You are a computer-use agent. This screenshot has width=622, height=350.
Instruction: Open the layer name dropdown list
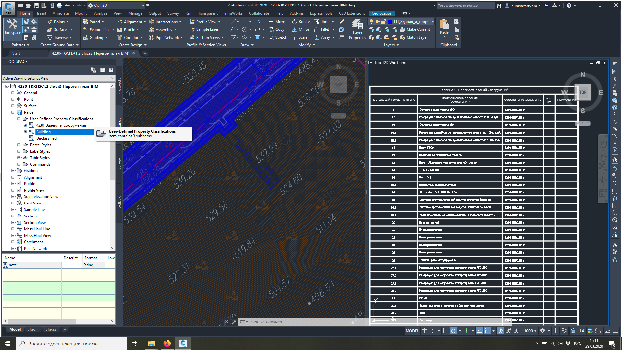(432, 22)
